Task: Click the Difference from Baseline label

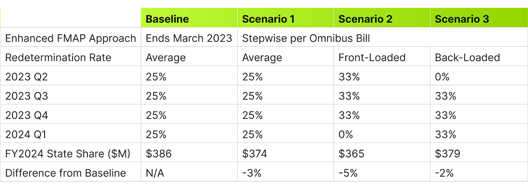Action: coord(66,173)
